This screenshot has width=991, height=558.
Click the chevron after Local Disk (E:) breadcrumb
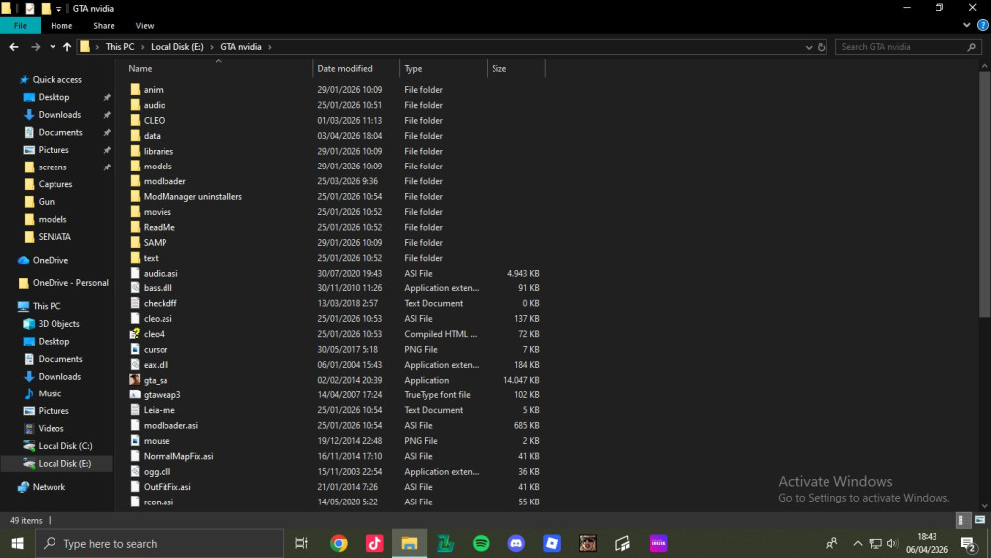[212, 47]
